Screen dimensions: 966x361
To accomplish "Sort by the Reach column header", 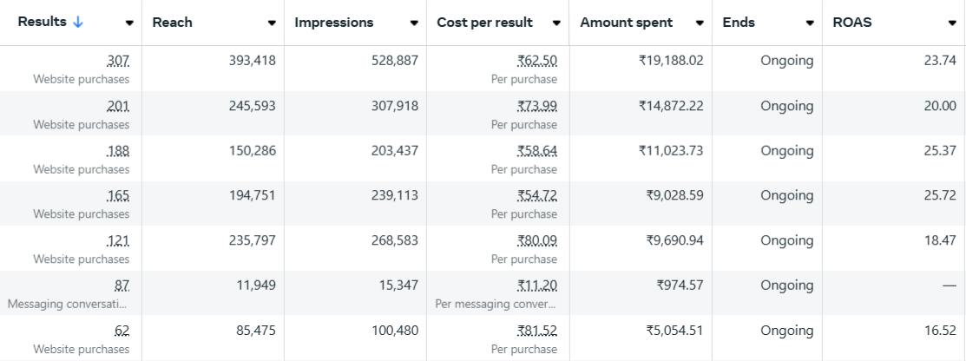I will (x=173, y=23).
